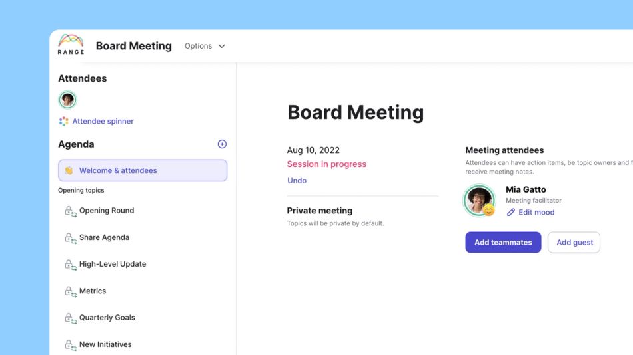The height and width of the screenshot is (355, 633).
Task: Click the Meeting attendees heading
Action: (504, 150)
